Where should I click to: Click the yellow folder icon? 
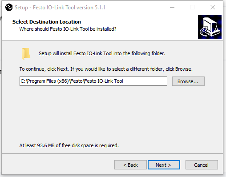(x=26, y=54)
